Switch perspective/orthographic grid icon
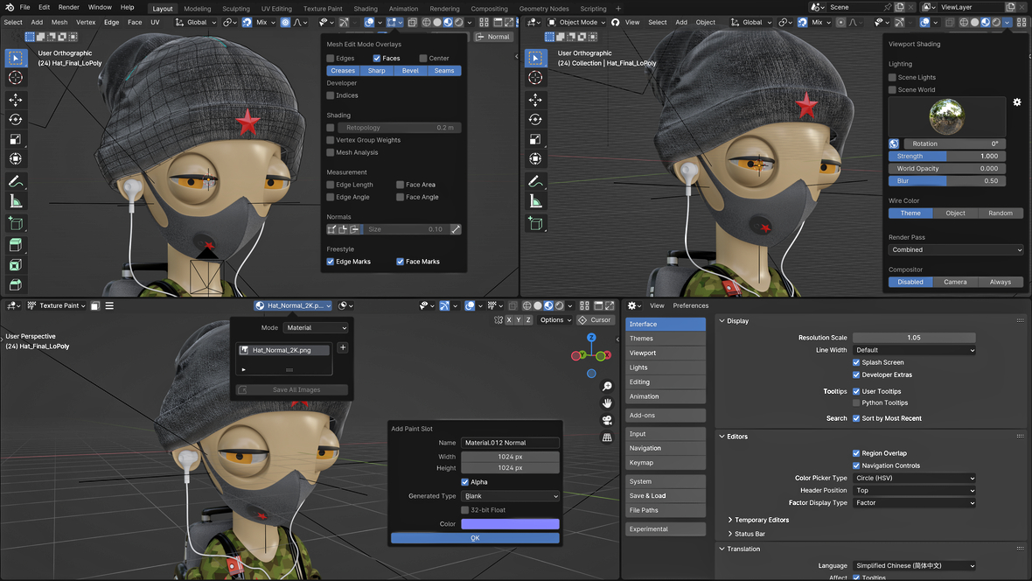Screen dimensions: 1032x581 tap(607, 437)
